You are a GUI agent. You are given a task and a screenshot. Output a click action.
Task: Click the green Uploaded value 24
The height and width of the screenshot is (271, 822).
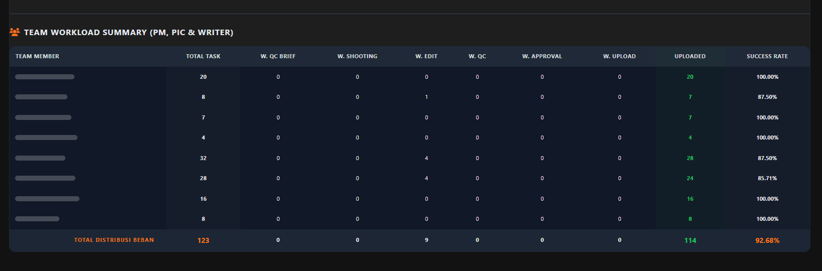click(x=690, y=178)
